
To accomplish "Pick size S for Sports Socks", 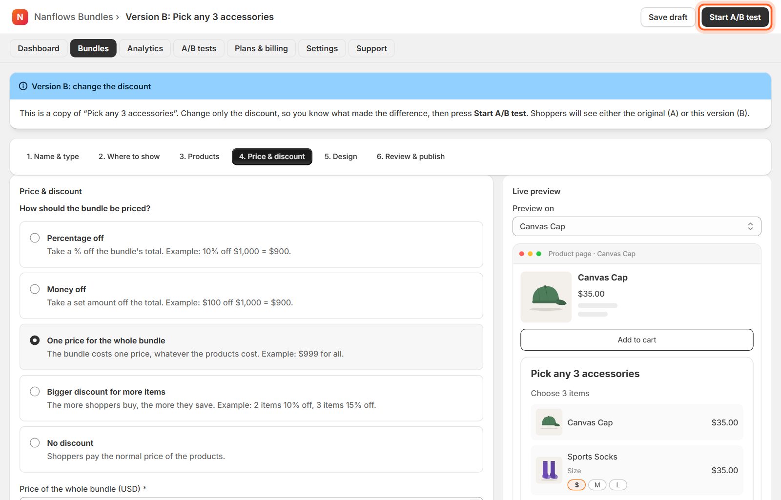I will (x=576, y=485).
